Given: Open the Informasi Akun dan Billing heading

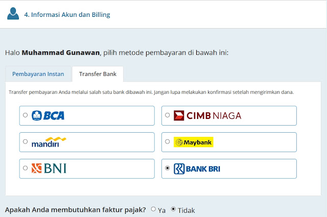Looking at the screenshot, I should 67,15.
